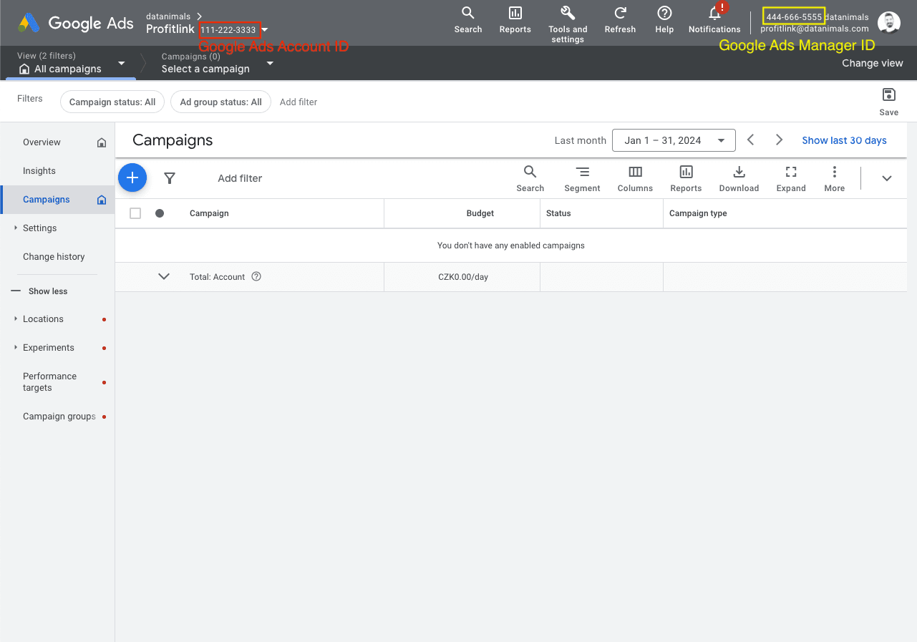
Task: Collapse the chart with the chevron
Action: coord(887,178)
